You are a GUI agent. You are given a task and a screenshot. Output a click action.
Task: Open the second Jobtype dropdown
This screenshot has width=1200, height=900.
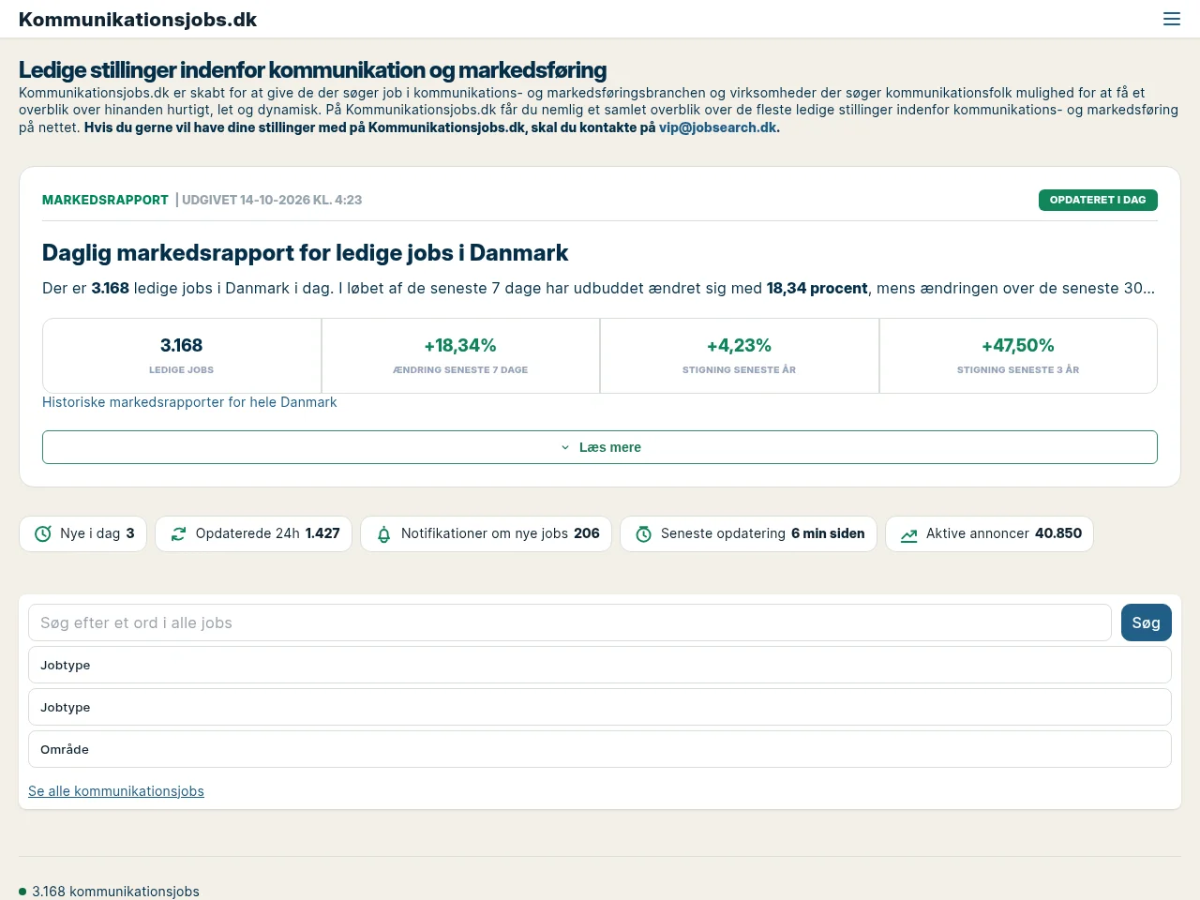(600, 707)
